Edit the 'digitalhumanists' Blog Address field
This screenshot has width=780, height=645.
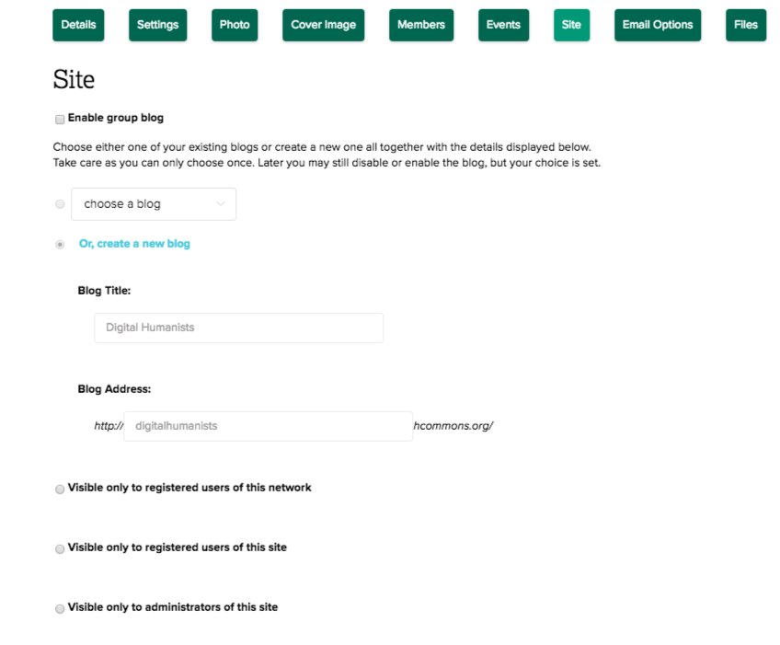pos(268,426)
